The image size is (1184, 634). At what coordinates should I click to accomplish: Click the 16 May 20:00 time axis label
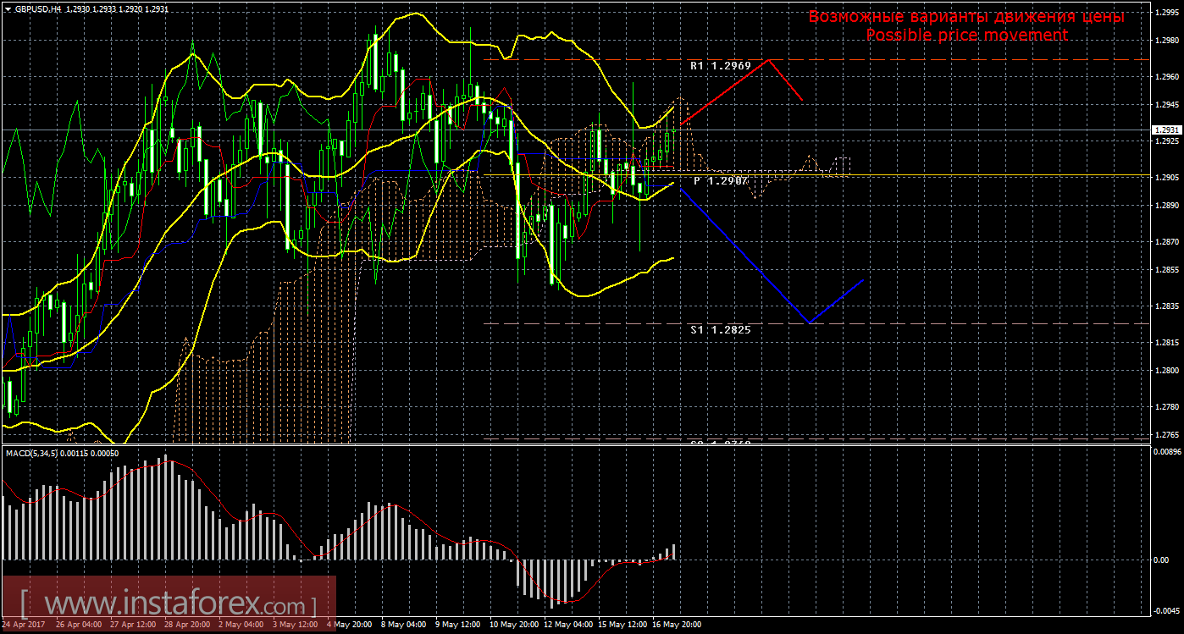pos(676,625)
